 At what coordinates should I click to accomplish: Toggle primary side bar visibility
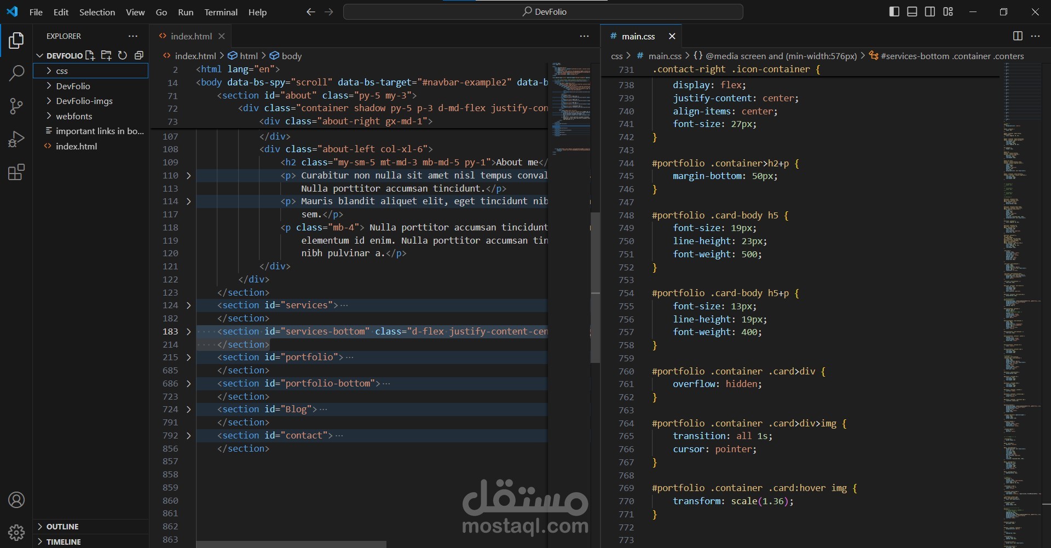(x=894, y=11)
